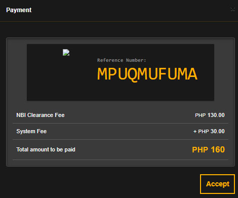The width and height of the screenshot is (238, 198).
Task: Close the Payment dialog
Action: click(233, 10)
